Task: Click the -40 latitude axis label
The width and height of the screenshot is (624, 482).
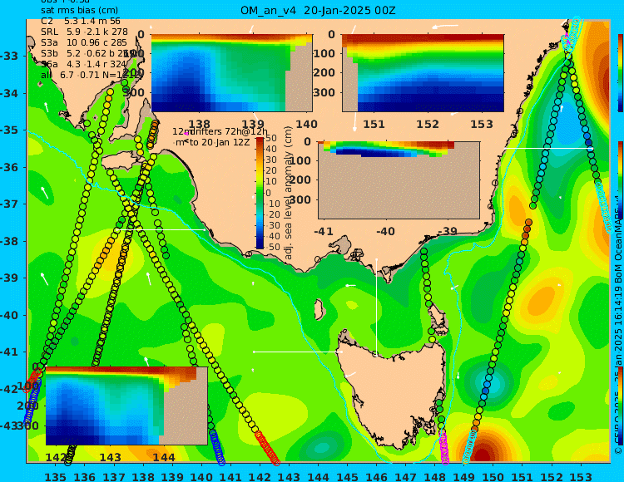Action: (9, 316)
